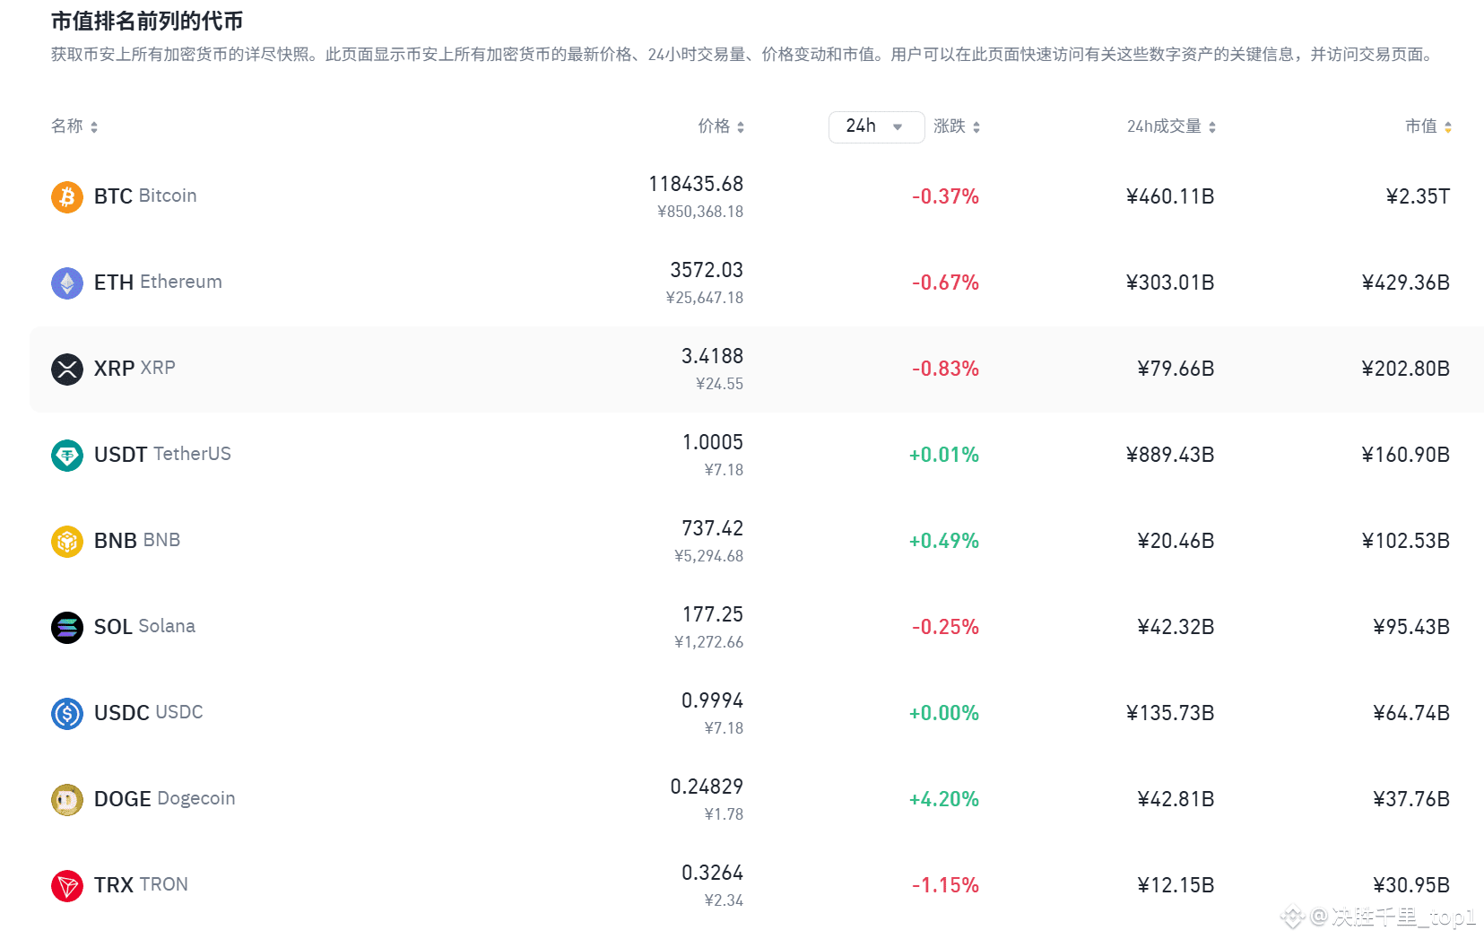Click XRP change -0.83%
This screenshot has width=1484, height=939.
(945, 369)
